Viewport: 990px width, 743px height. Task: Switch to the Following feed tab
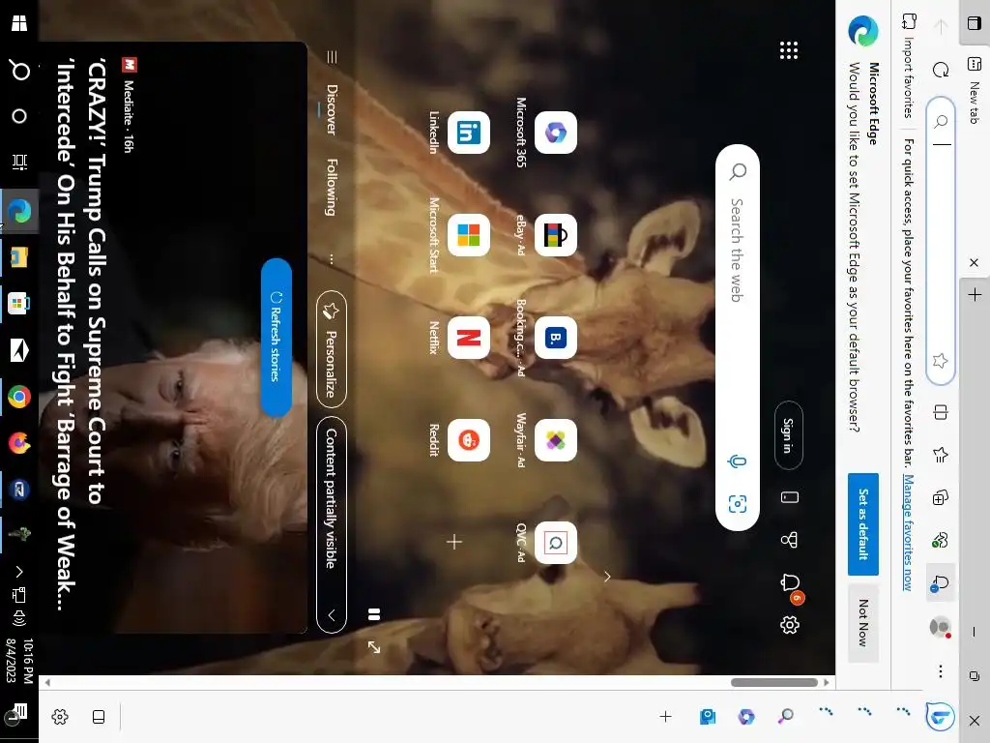click(332, 187)
